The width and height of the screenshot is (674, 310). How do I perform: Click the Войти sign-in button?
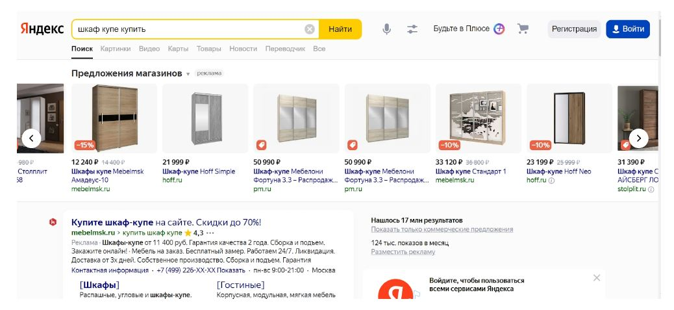(627, 29)
